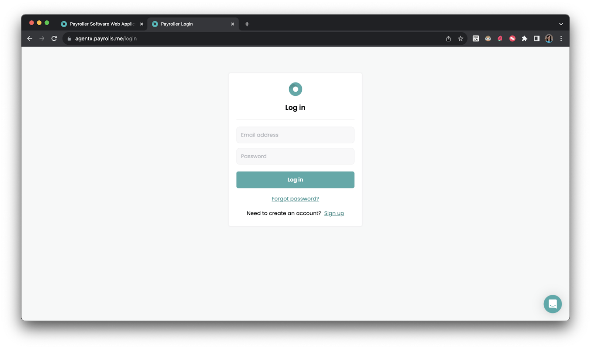Click the lock icon in the address bar
591x349 pixels.
click(69, 38)
